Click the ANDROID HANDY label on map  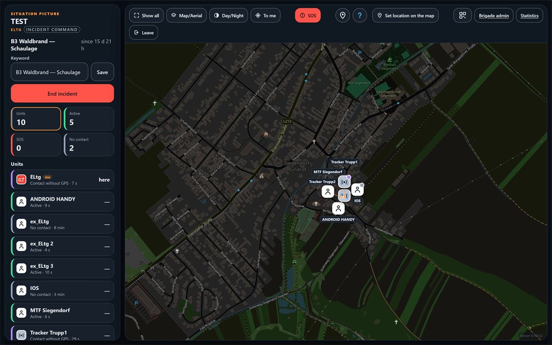338,219
